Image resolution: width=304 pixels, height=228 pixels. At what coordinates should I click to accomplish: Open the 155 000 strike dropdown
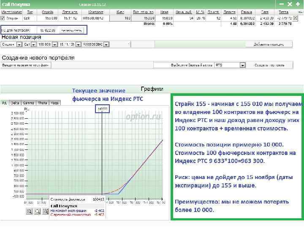[54, 45]
